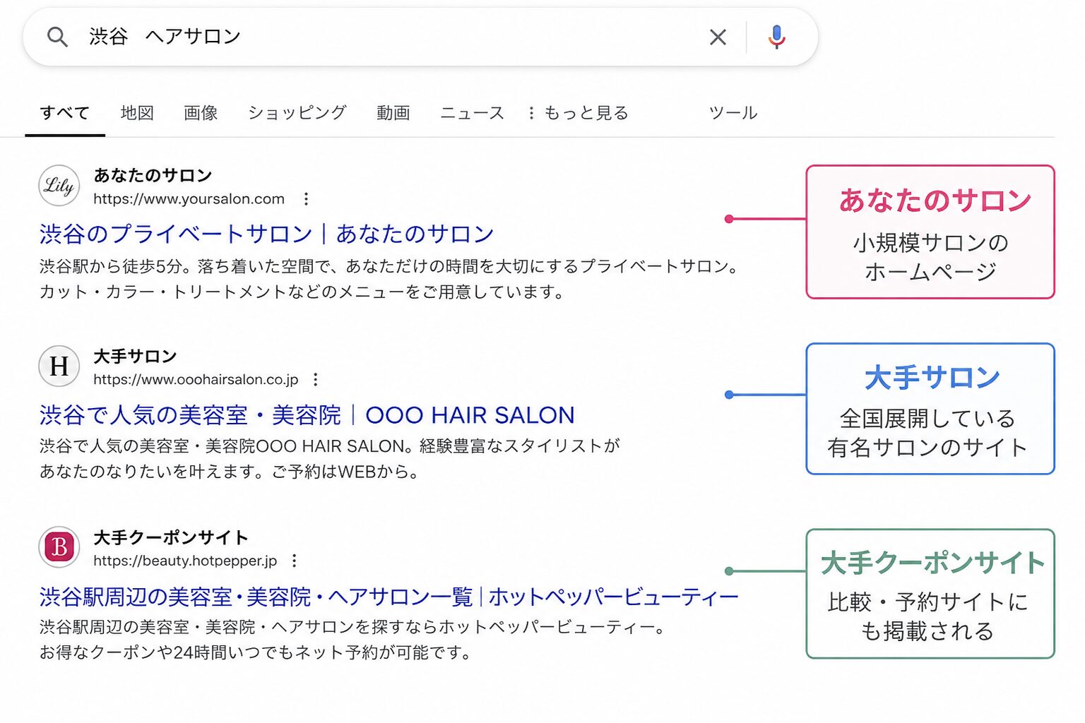Click the 大手クーポンサイト site name

pos(171,537)
